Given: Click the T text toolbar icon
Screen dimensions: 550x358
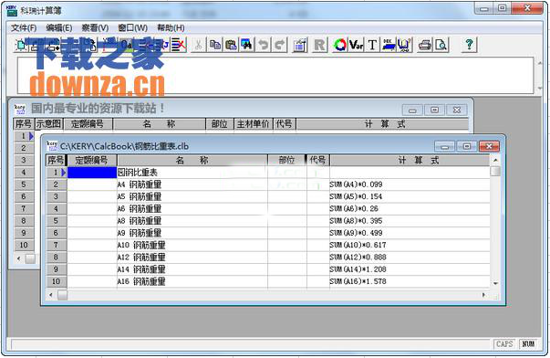Looking at the screenshot, I should click(x=372, y=45).
